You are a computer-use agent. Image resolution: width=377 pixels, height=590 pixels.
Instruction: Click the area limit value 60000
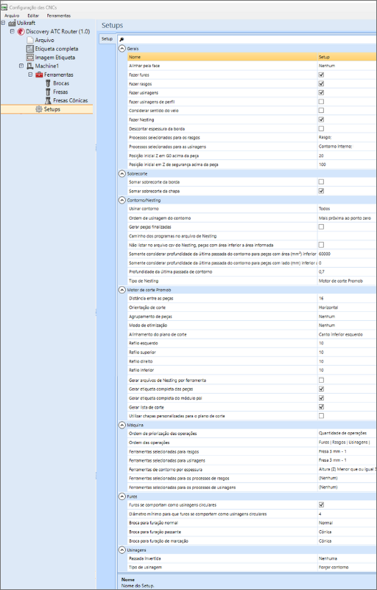pos(325,254)
